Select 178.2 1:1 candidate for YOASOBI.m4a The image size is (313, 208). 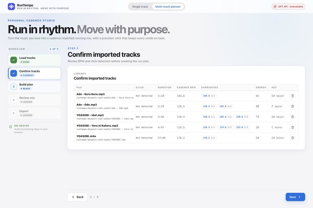pyautogui.click(x=209, y=138)
